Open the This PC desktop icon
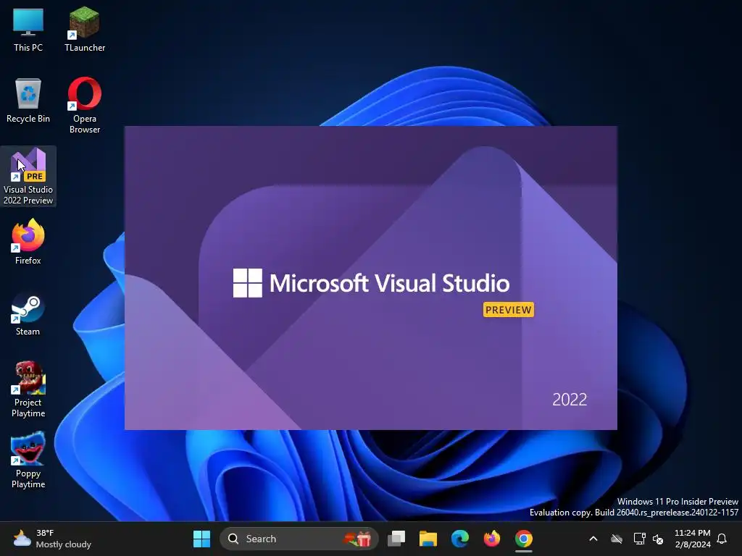Screen dimensions: 742x556 click(28, 29)
